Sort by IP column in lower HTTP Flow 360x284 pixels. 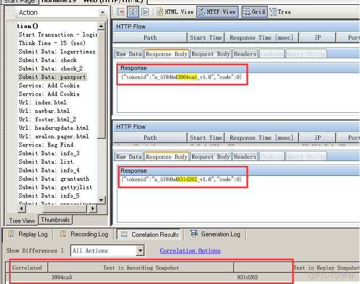tap(318, 138)
